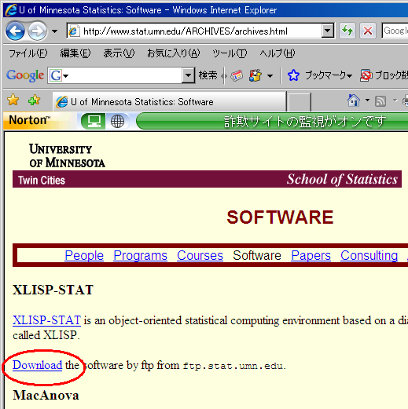Image resolution: width=408 pixels, height=409 pixels.
Task: Click the Norton computer monitor icon
Action: pyautogui.click(x=94, y=122)
